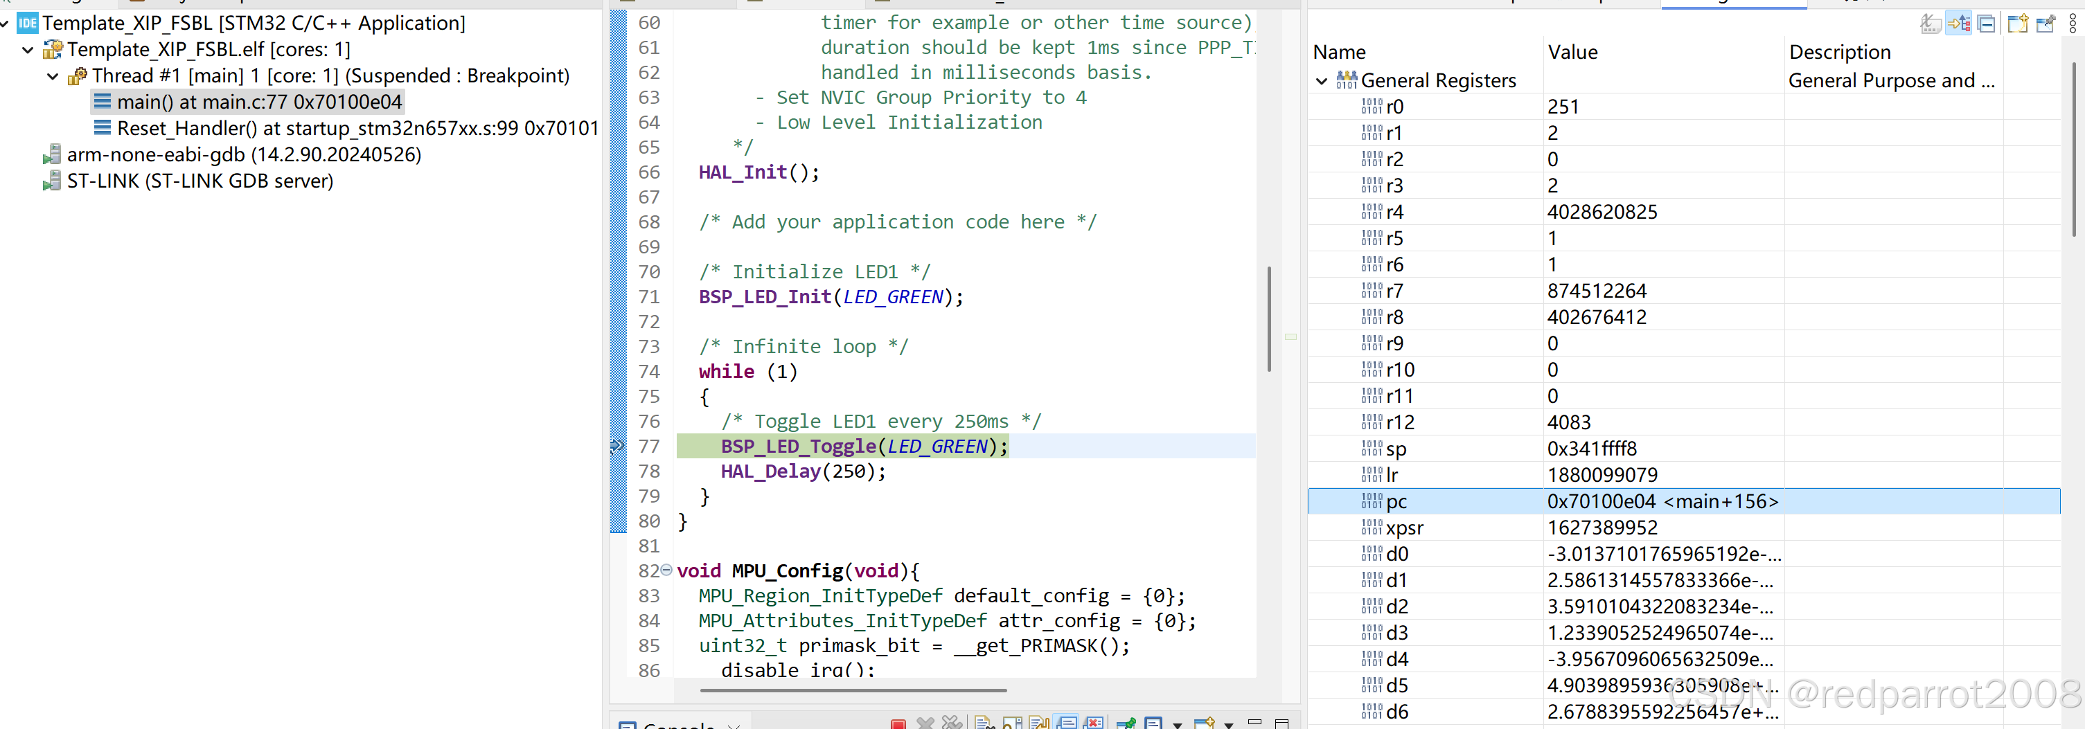Collapse the General Registers group
2085x729 pixels.
pos(1322,81)
